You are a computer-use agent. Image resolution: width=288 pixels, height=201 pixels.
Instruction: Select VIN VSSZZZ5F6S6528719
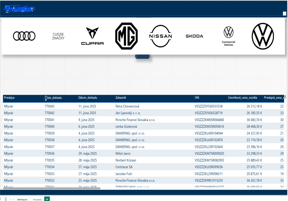[x=208, y=113]
